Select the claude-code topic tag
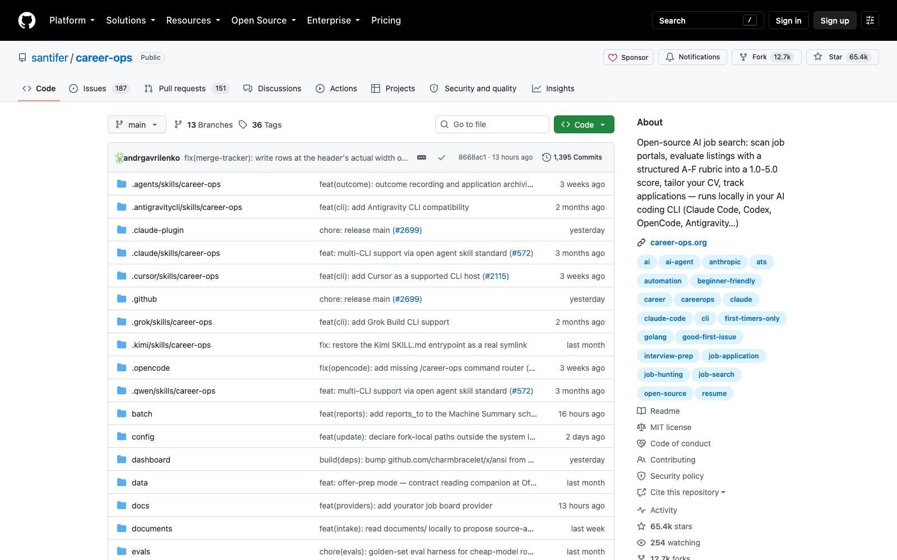This screenshot has width=897, height=560. click(x=664, y=318)
